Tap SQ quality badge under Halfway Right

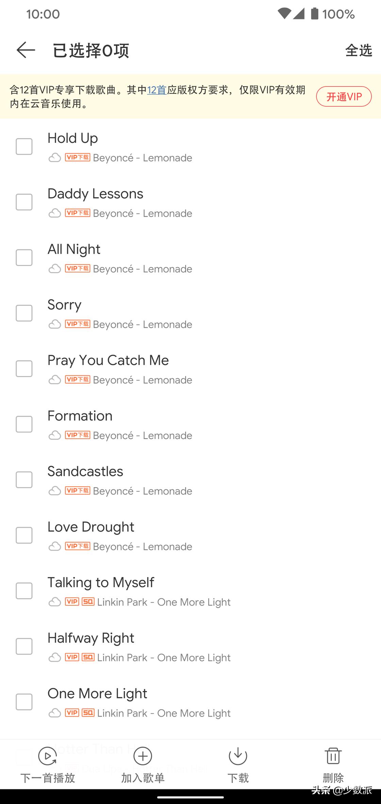[x=88, y=657]
